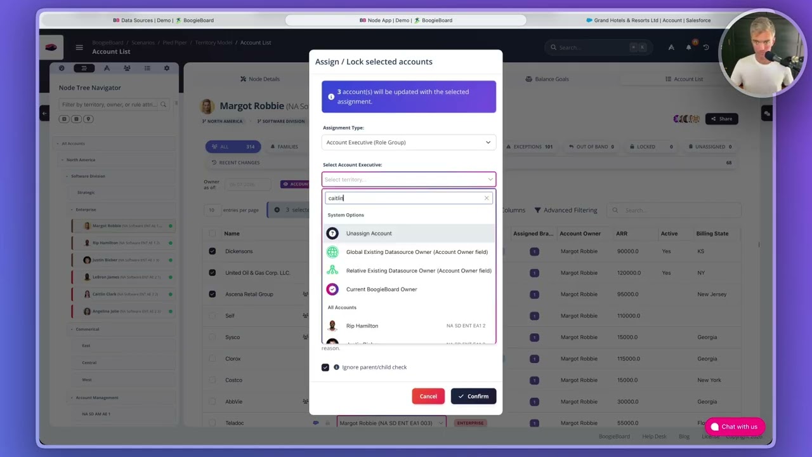Collapse the All Accounts tree node
812x457 pixels.
(58, 143)
